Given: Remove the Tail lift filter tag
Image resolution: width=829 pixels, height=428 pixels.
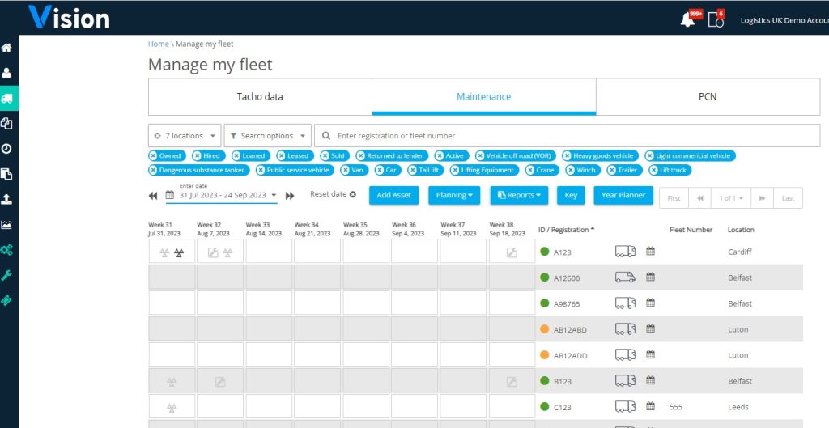Looking at the screenshot, I should click(x=413, y=170).
